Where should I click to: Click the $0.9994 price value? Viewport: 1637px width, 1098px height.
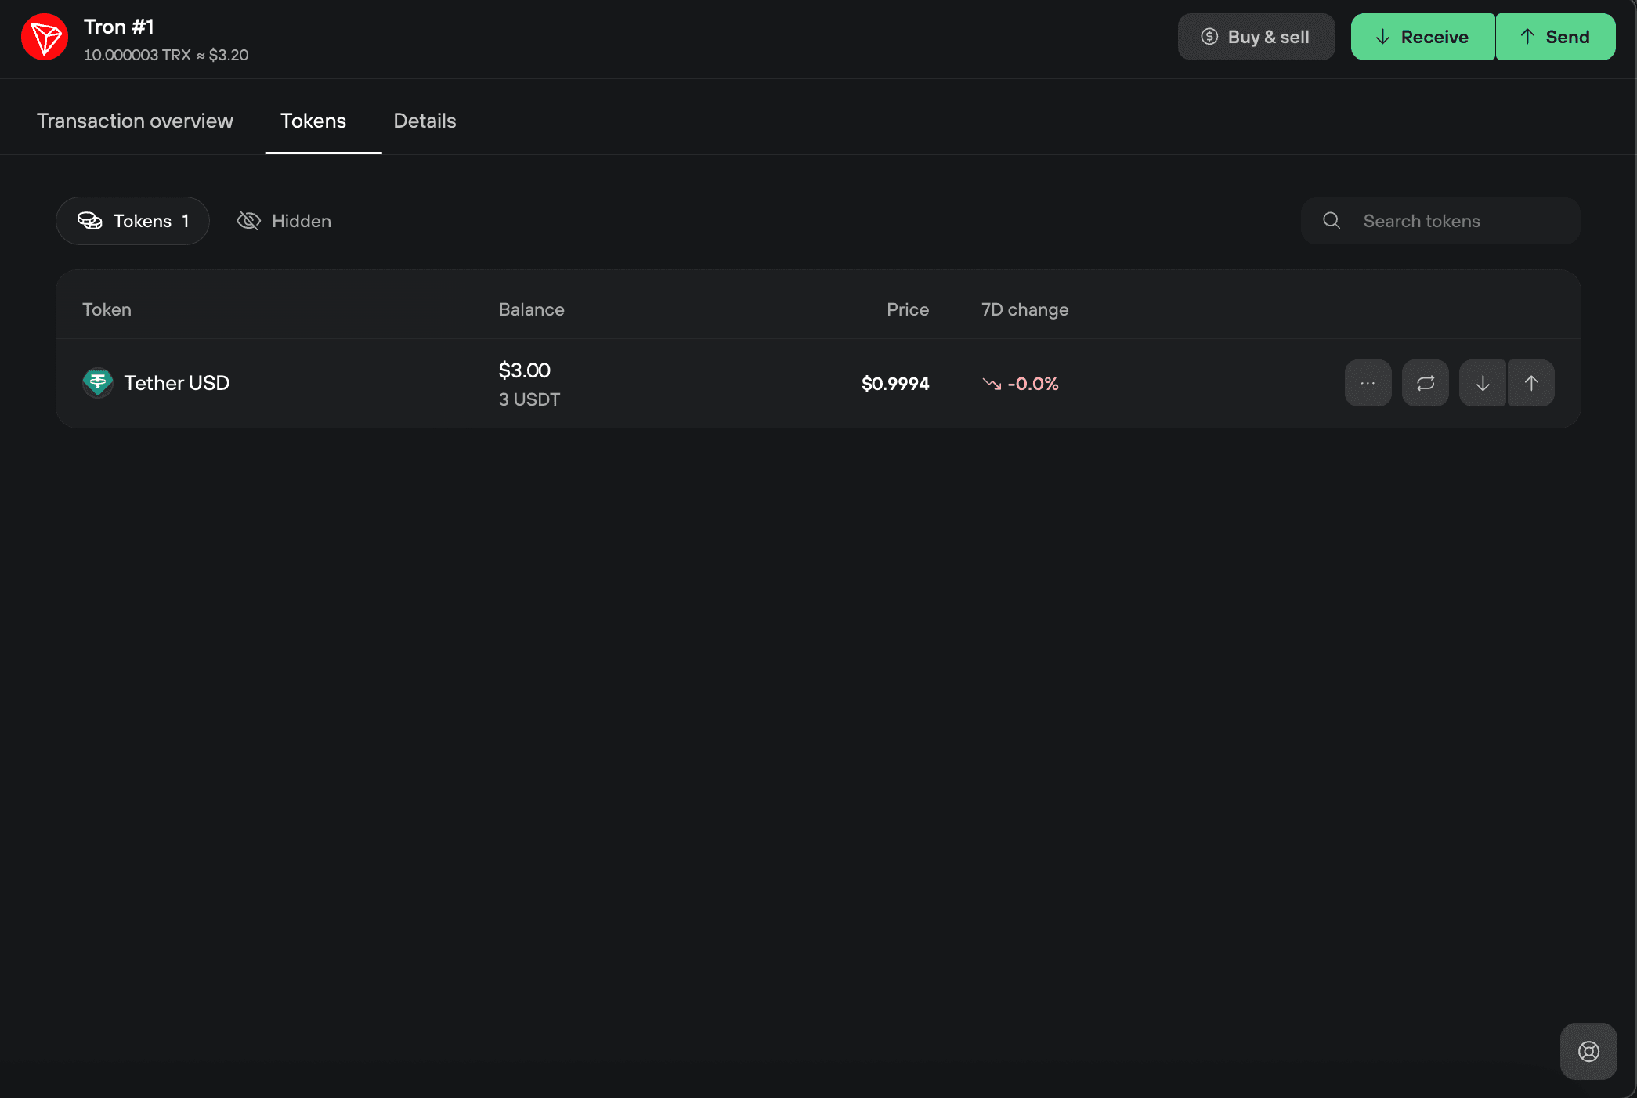(x=895, y=384)
